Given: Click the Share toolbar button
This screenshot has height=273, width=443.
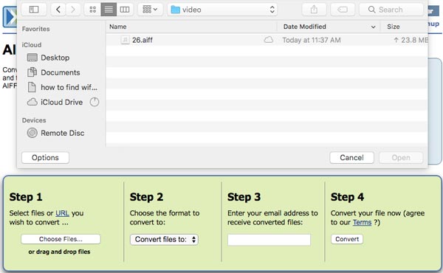Looking at the screenshot, I should click(314, 10).
